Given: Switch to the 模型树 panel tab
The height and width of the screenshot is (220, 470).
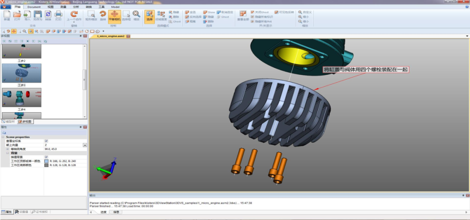Looking at the screenshot, I should point(8,121).
